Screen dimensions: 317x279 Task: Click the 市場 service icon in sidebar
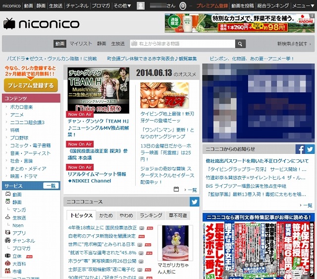pyautogui.click(x=8, y=271)
